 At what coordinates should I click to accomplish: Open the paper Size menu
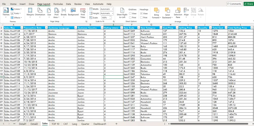(x=49, y=13)
